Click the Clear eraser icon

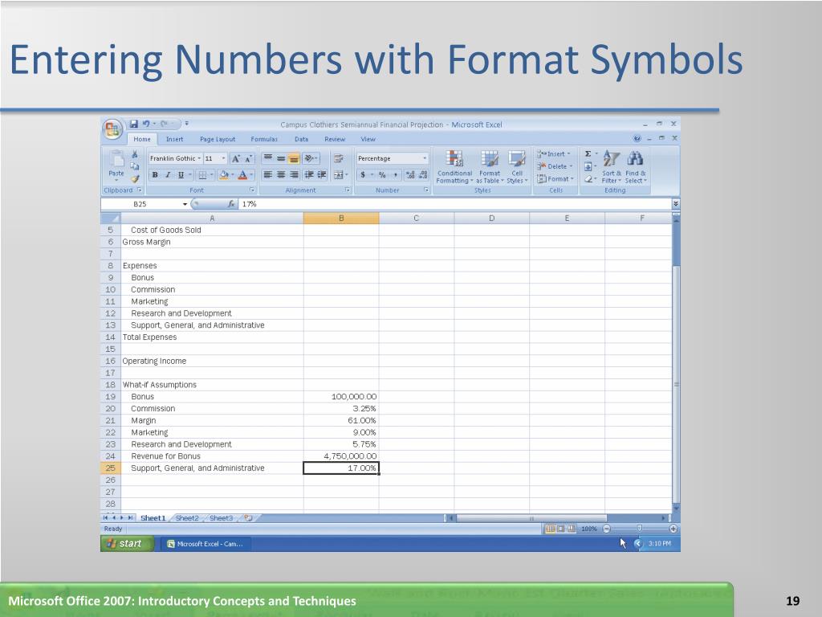click(x=588, y=179)
